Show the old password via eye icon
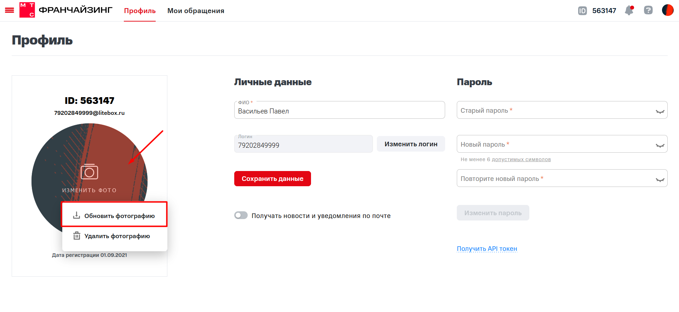 (660, 111)
